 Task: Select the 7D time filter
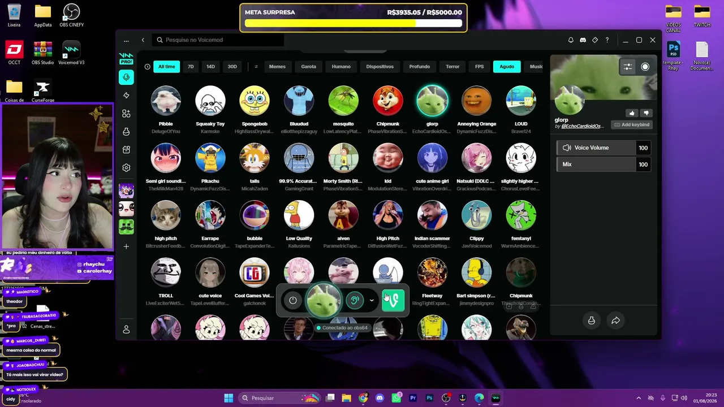[191, 67]
